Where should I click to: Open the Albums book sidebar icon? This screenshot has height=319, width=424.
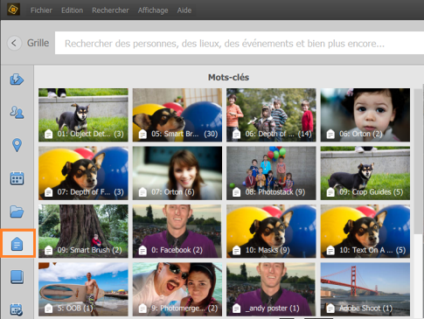click(17, 277)
